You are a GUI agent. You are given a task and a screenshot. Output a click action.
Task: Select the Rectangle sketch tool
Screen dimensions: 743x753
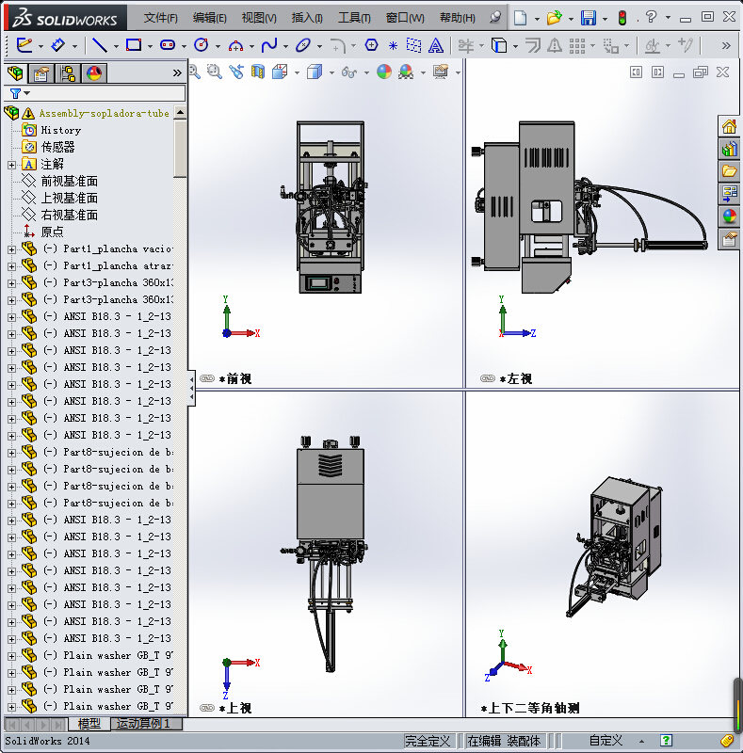[x=133, y=44]
